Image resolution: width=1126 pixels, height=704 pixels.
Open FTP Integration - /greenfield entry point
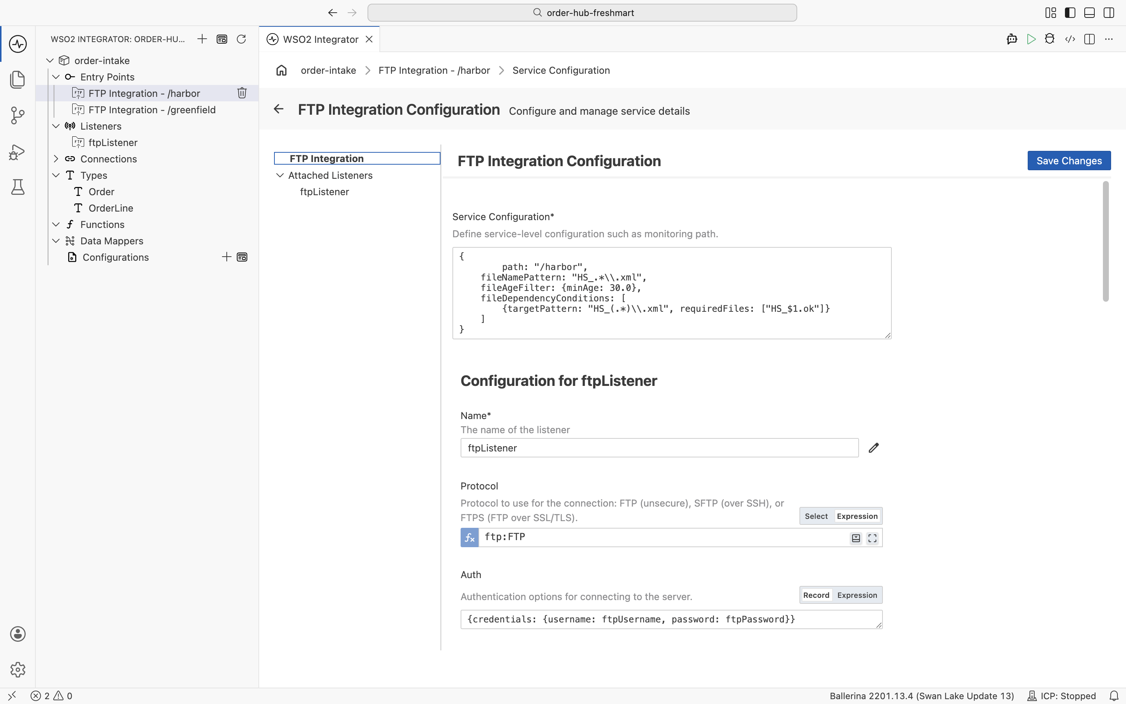pyautogui.click(x=152, y=110)
